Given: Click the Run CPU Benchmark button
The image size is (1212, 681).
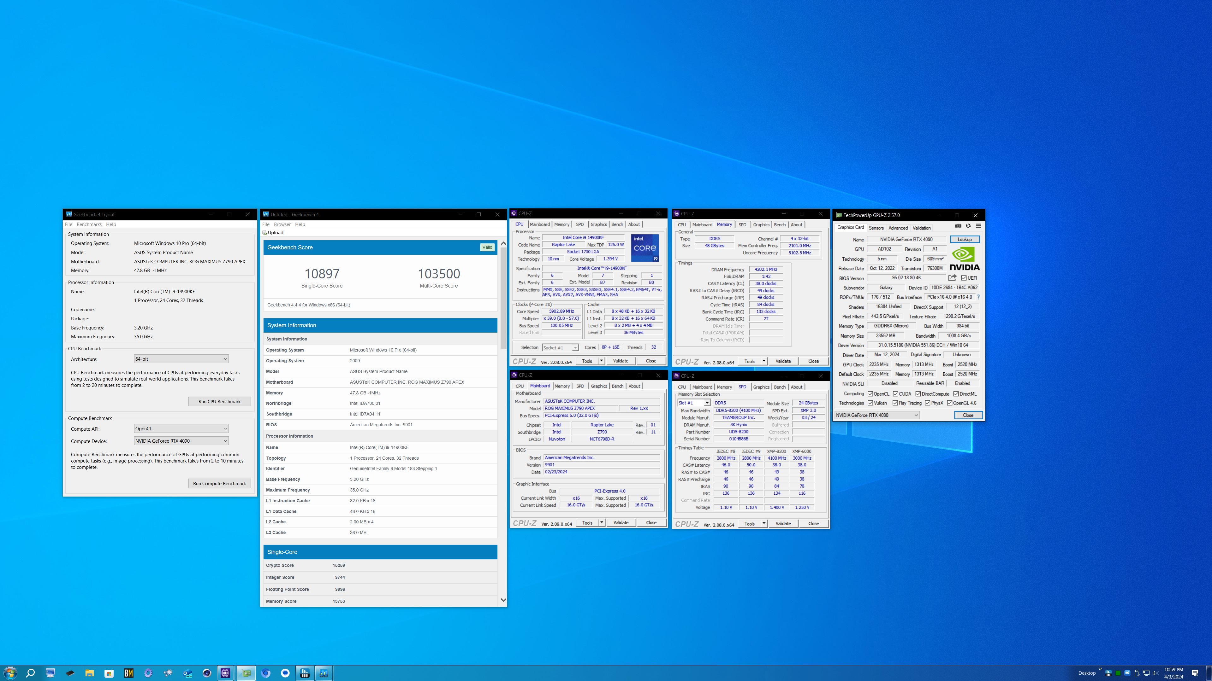Looking at the screenshot, I should click(219, 401).
